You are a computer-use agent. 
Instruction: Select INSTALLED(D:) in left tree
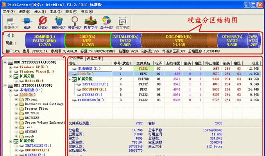tap(38, 145)
